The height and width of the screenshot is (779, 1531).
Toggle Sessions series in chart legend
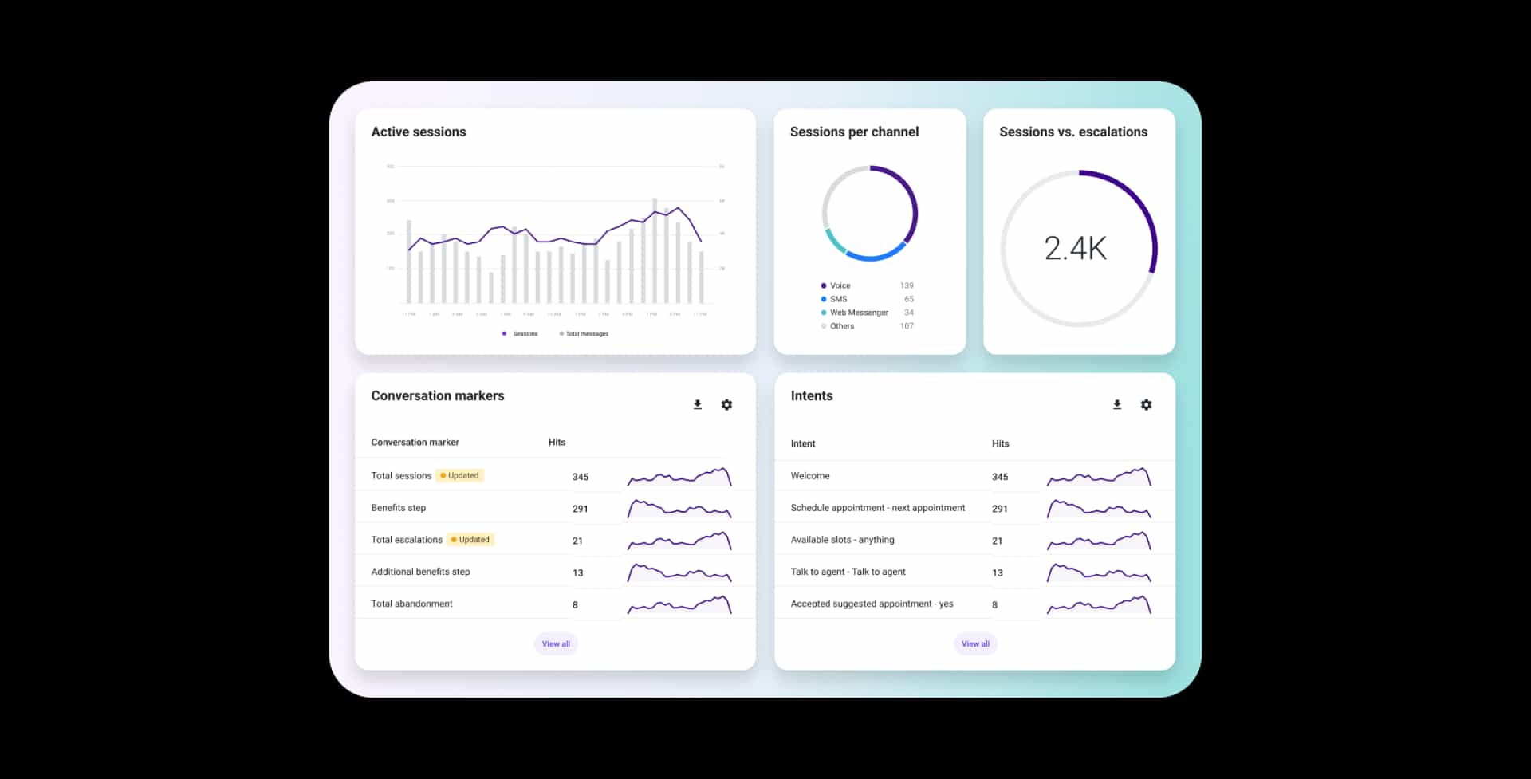[521, 334]
